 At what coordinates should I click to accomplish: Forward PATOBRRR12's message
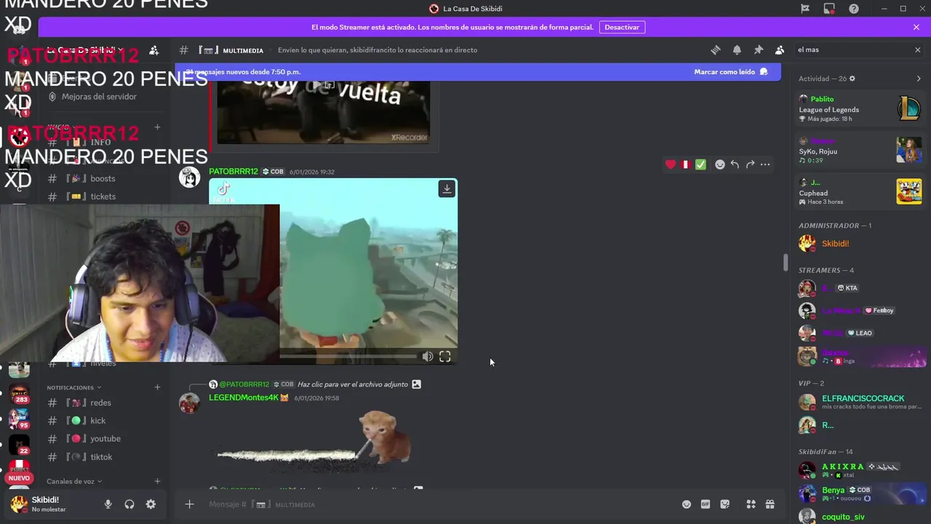[750, 164]
